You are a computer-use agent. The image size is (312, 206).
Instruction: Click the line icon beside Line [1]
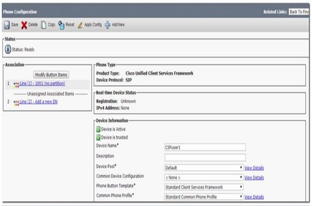coord(17,85)
